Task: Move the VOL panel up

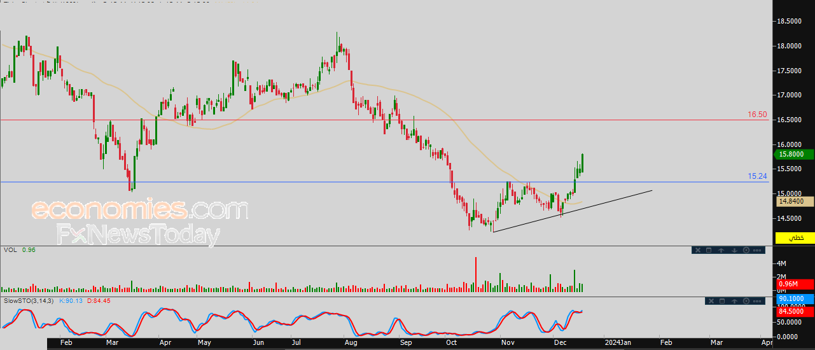Action: point(721,250)
